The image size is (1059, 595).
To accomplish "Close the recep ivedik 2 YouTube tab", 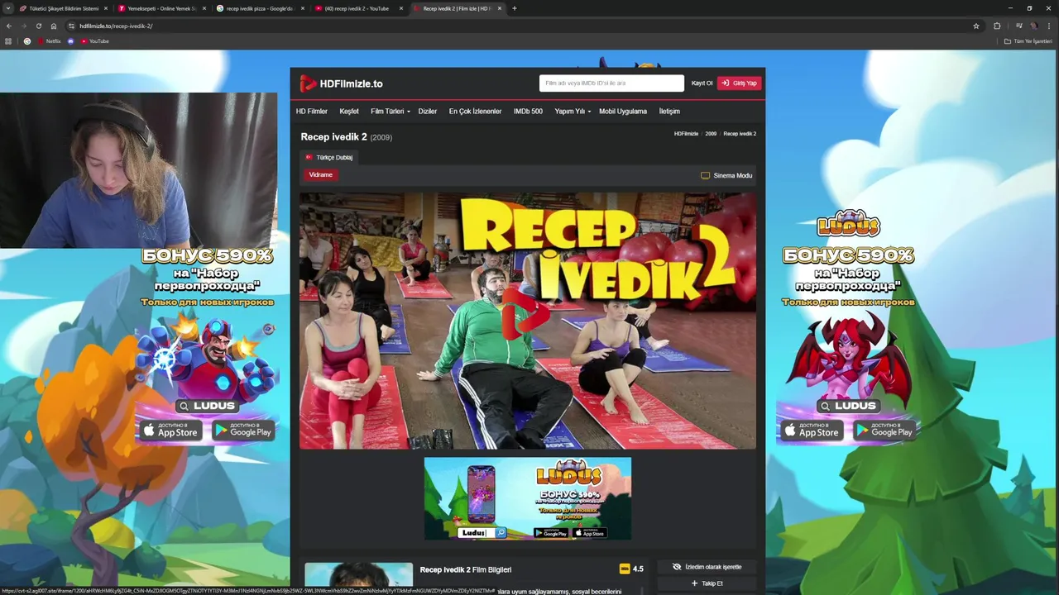I will [x=401, y=8].
